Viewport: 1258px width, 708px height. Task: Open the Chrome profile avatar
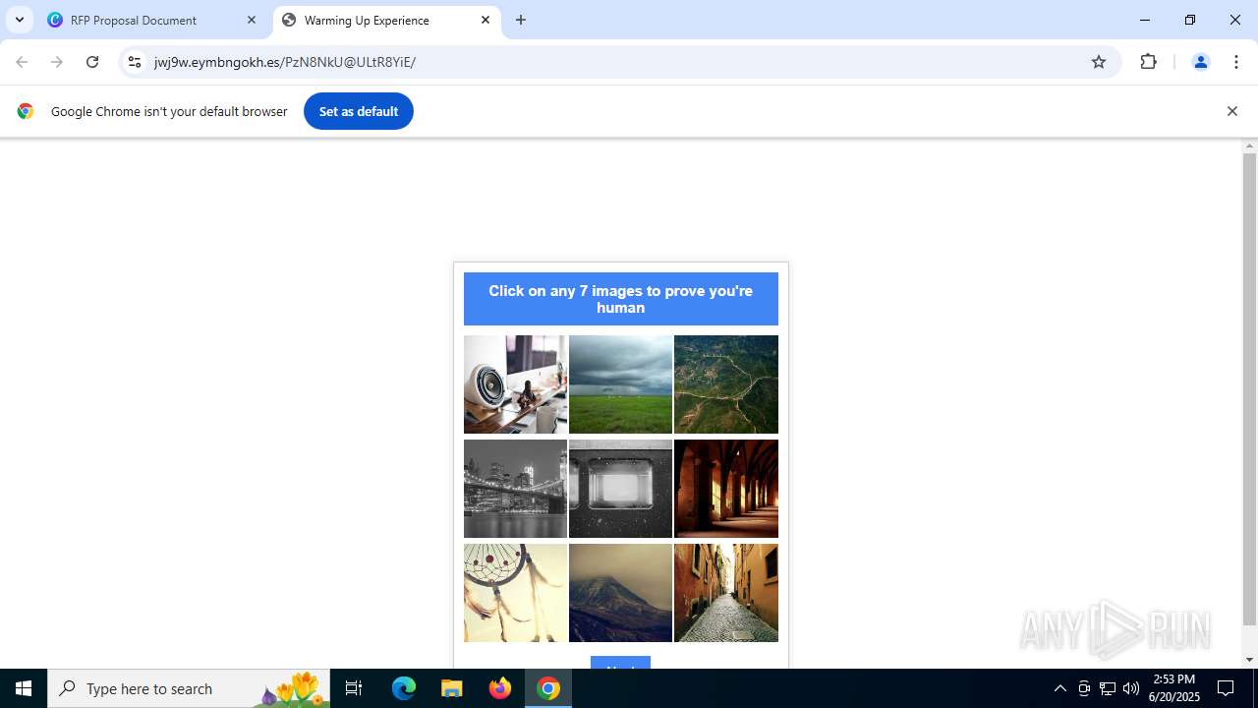[1200, 62]
